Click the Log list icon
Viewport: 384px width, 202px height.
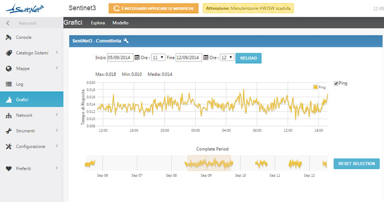(x=9, y=84)
